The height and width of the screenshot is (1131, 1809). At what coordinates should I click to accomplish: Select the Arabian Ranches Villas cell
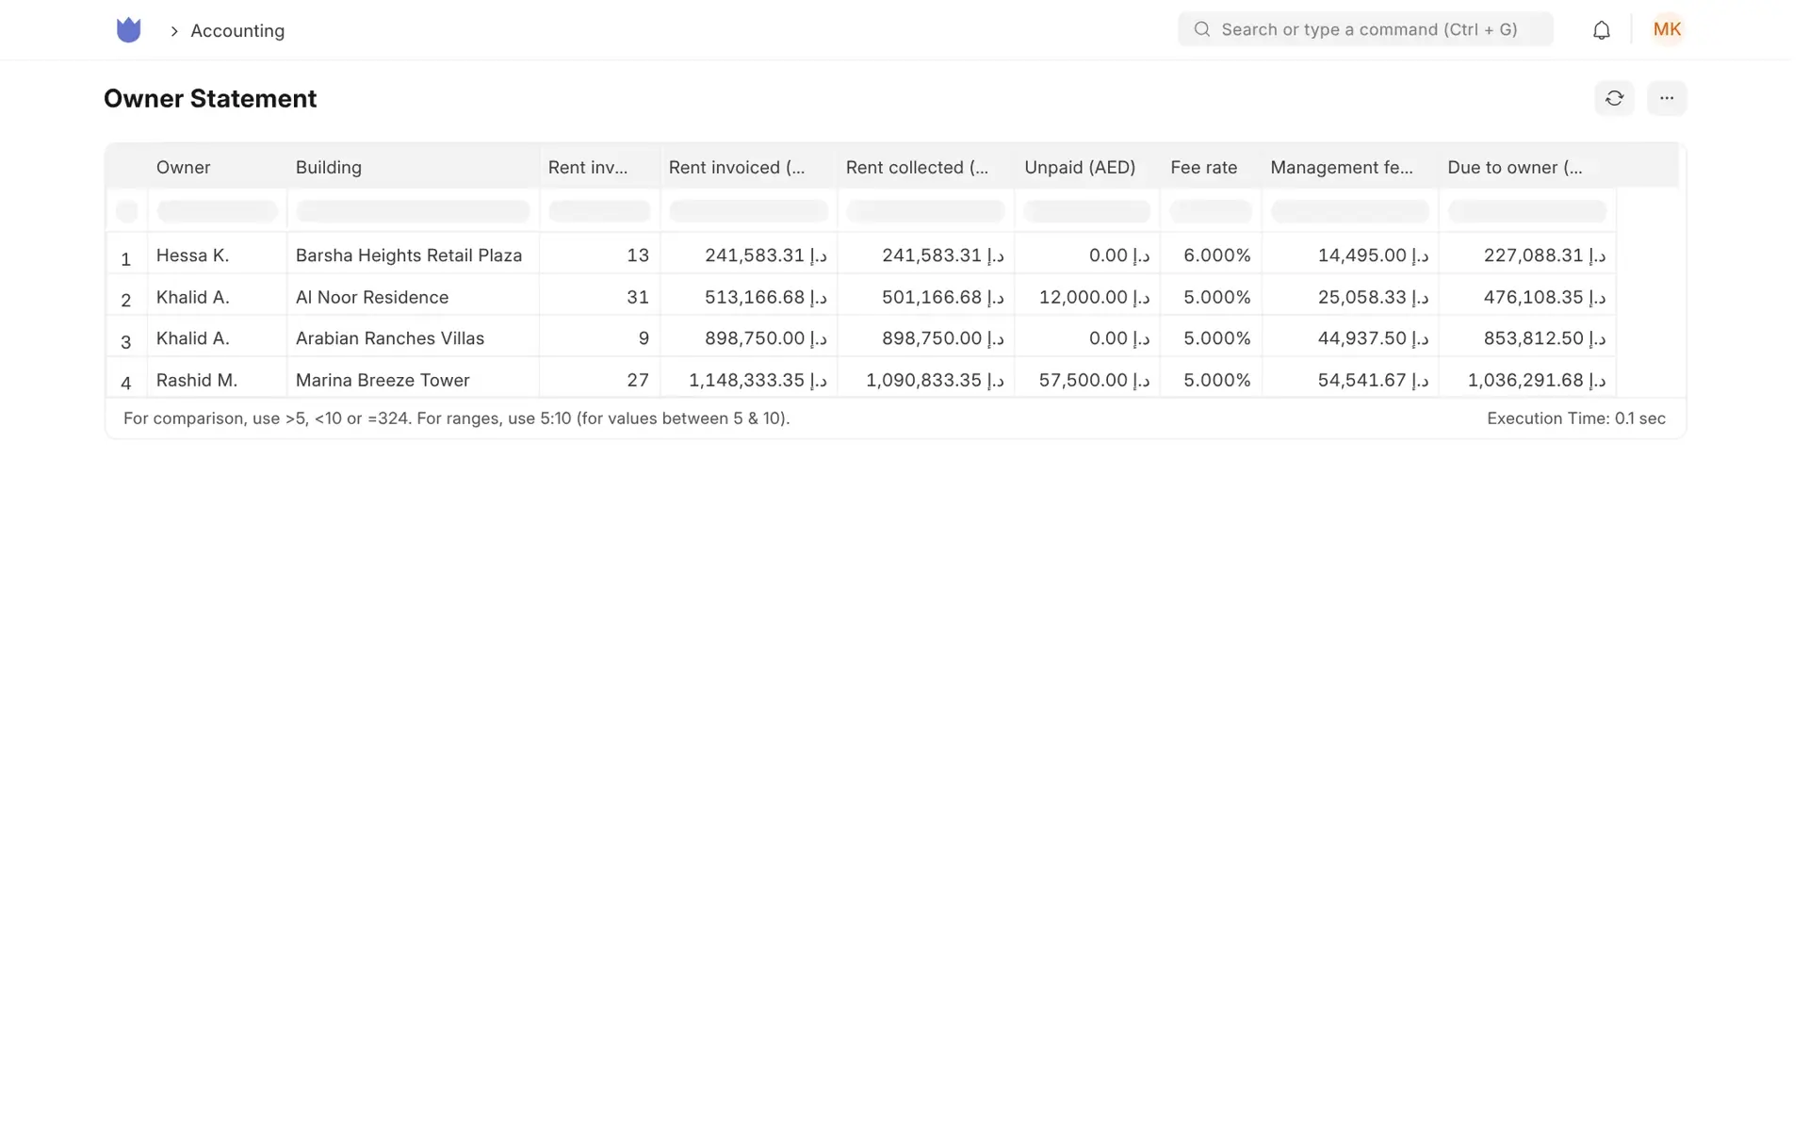click(x=413, y=338)
